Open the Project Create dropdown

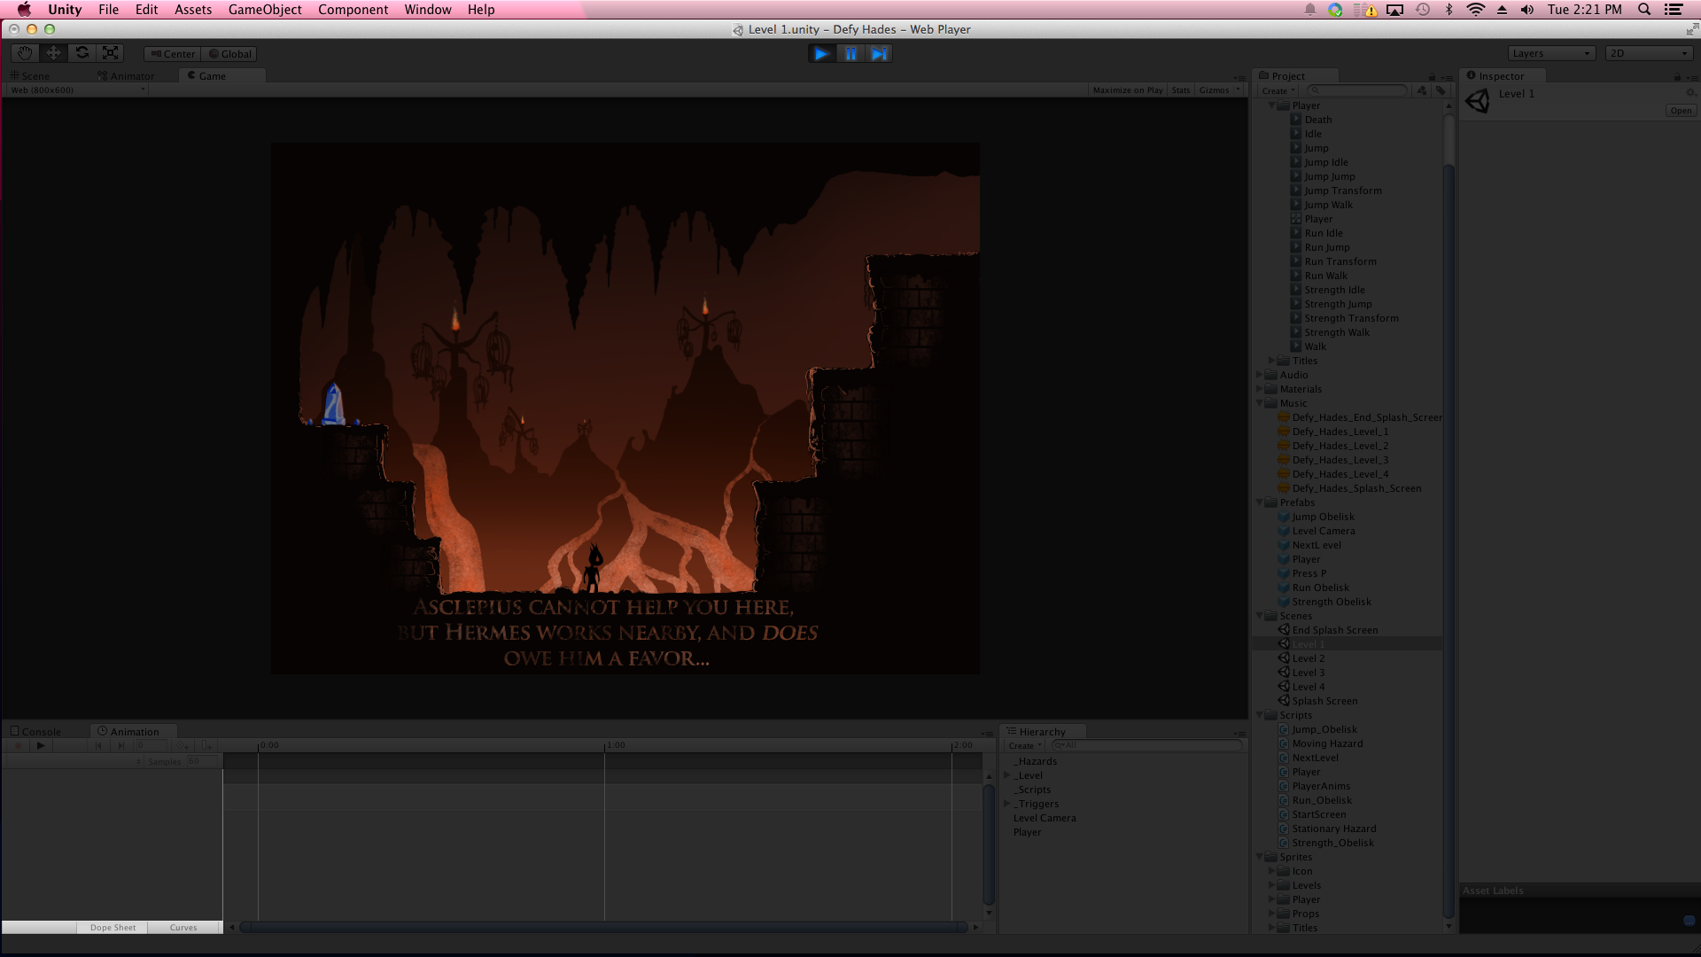click(1278, 90)
